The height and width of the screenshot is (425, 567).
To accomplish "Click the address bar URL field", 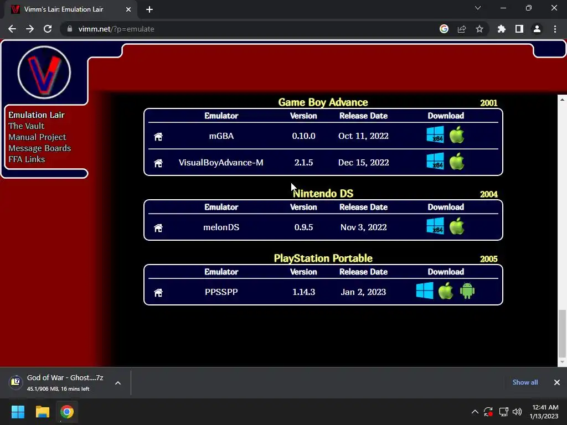I will 250,29.
